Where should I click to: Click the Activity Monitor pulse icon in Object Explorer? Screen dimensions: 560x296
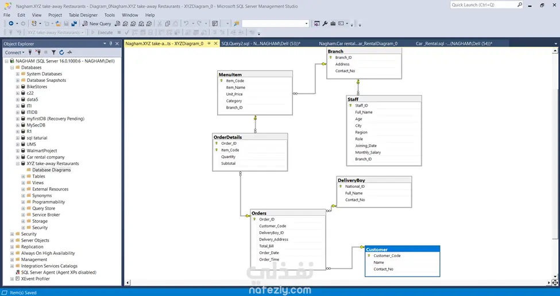tap(69, 52)
